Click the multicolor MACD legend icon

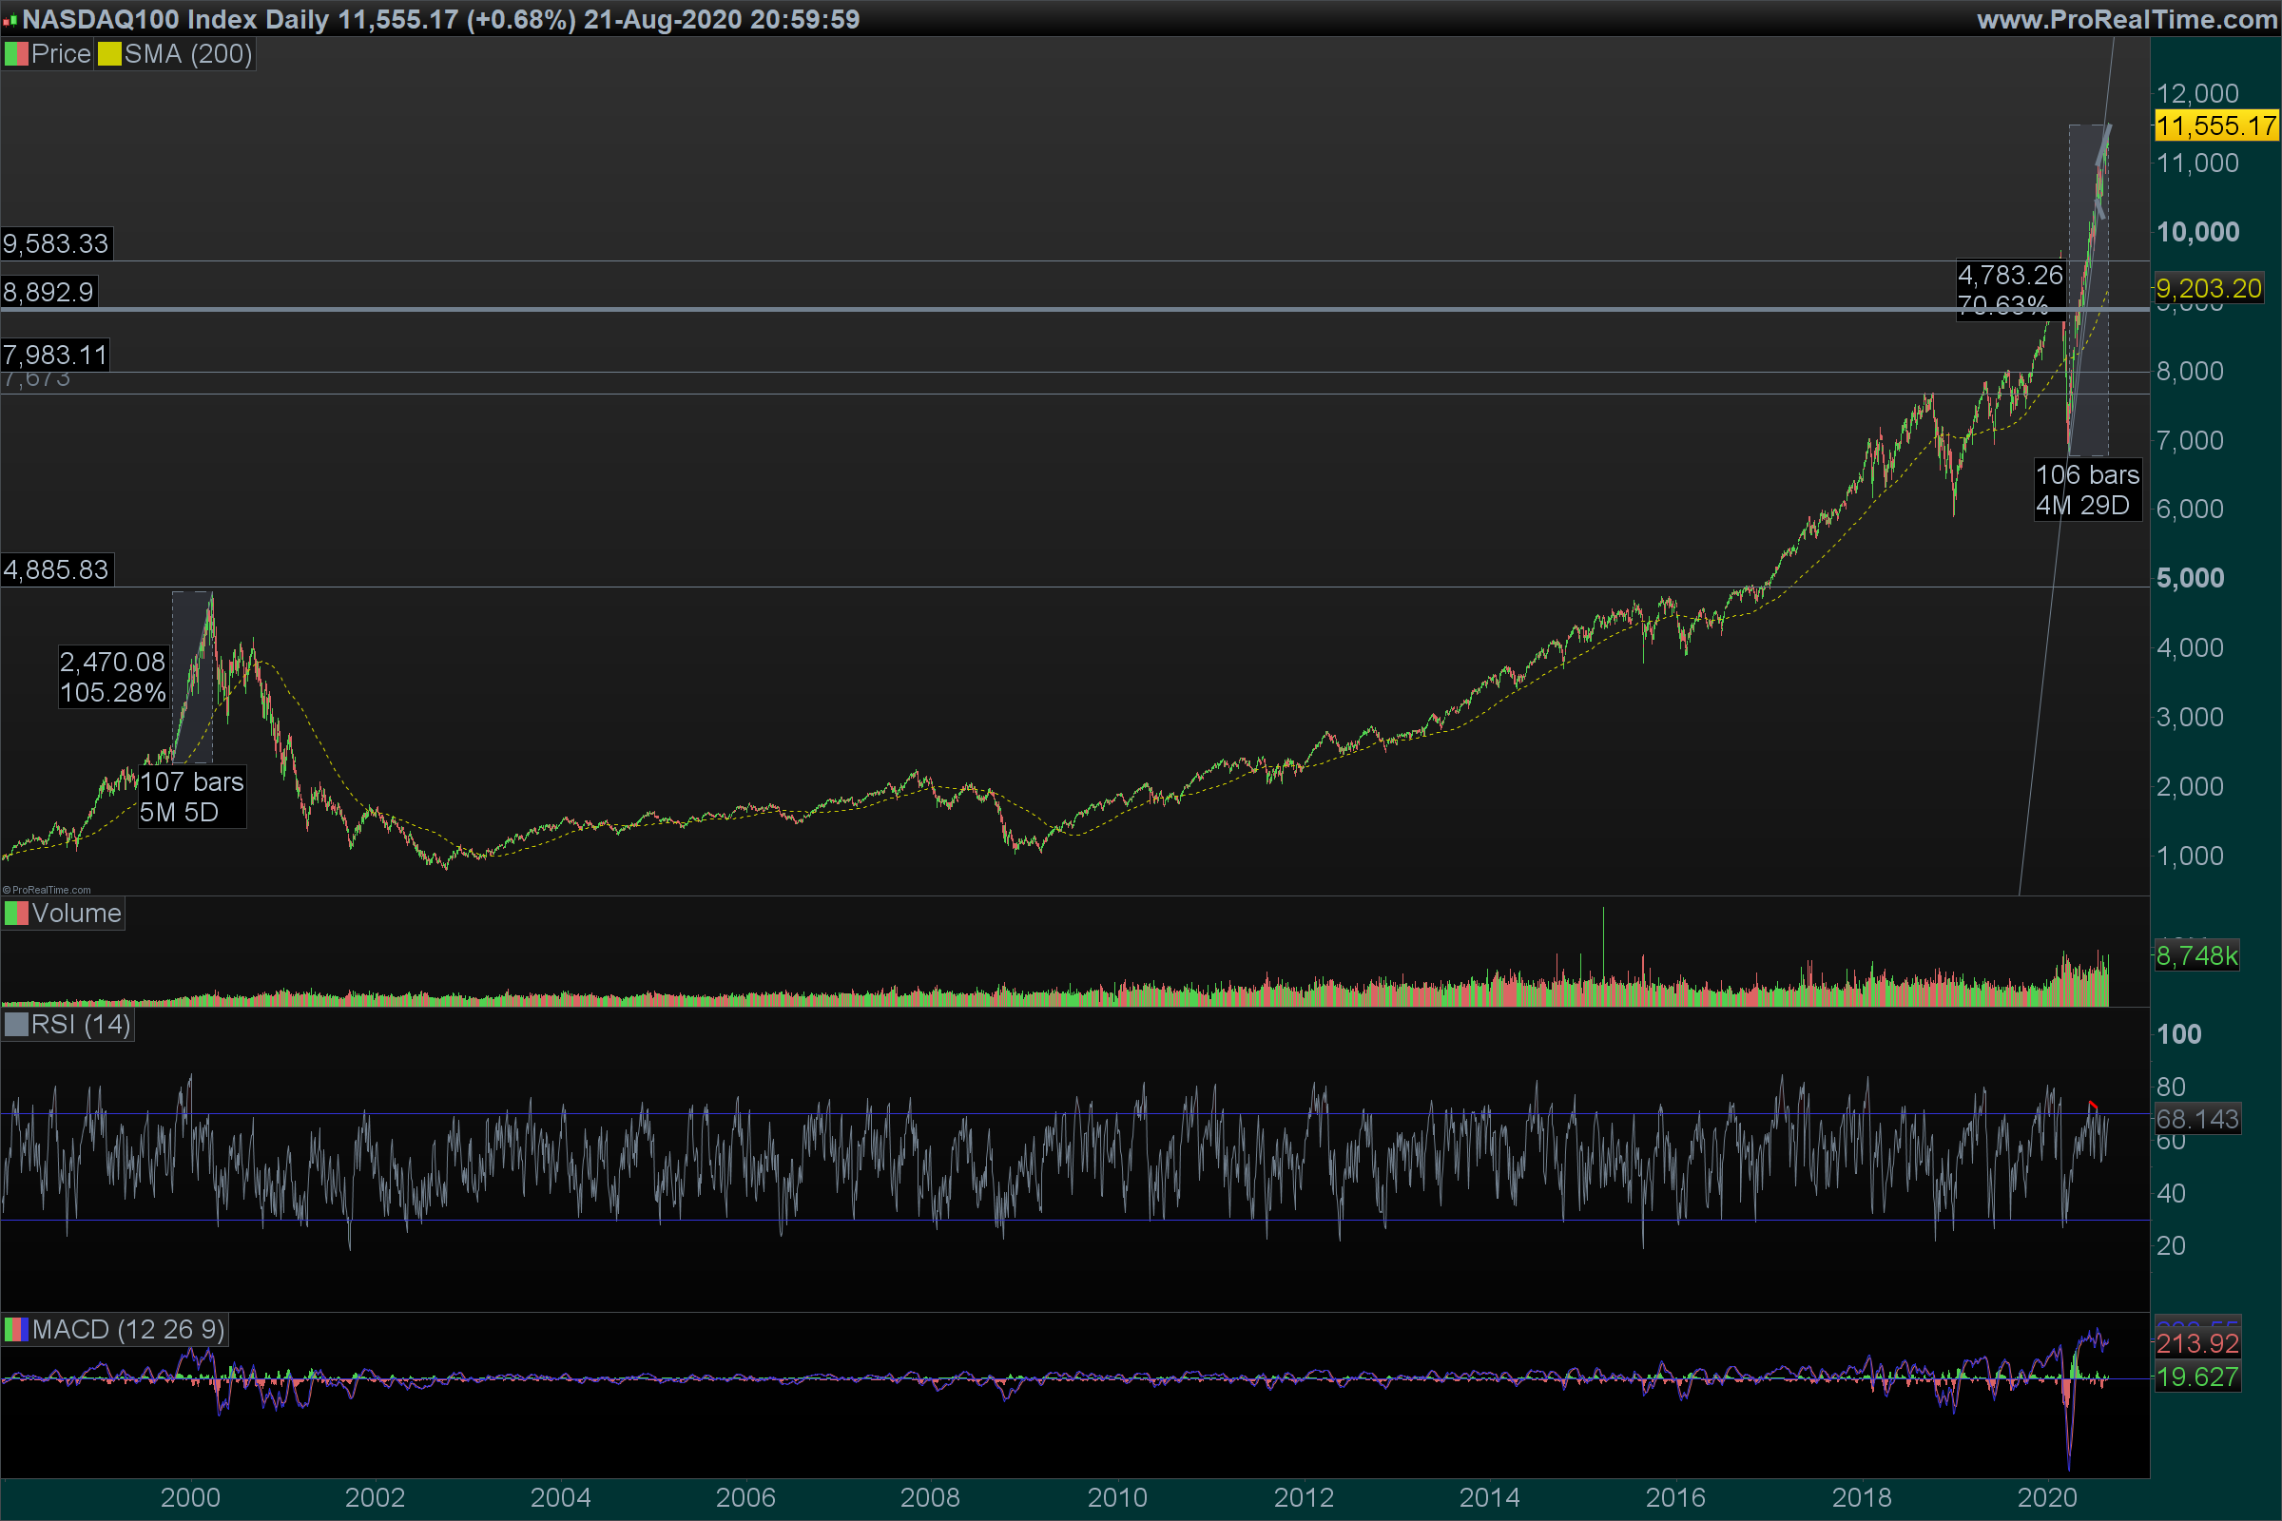pyautogui.click(x=15, y=1330)
